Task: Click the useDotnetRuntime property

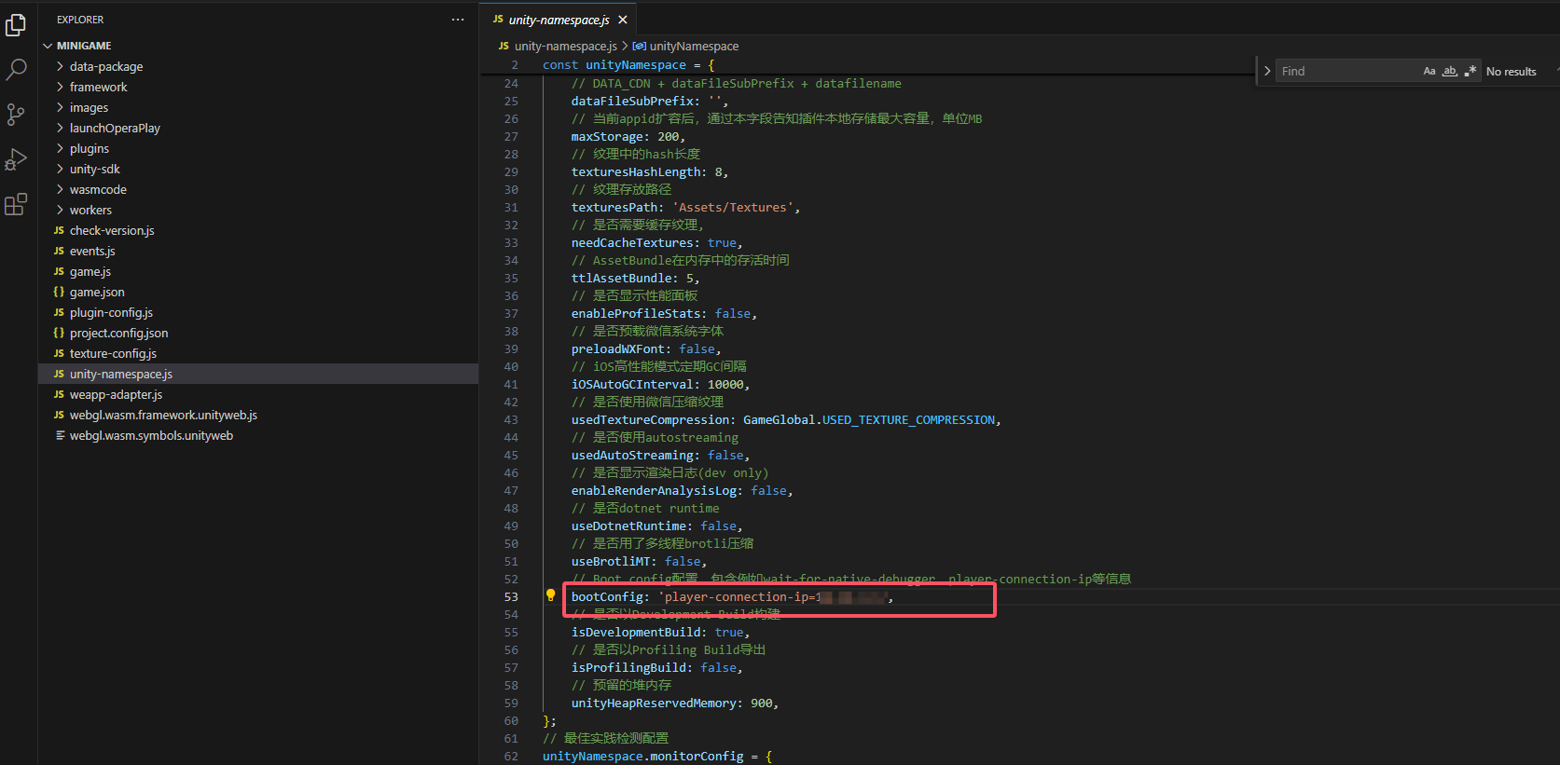Action: point(628,526)
